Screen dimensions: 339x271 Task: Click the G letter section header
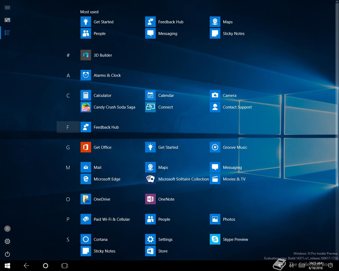(x=68, y=147)
